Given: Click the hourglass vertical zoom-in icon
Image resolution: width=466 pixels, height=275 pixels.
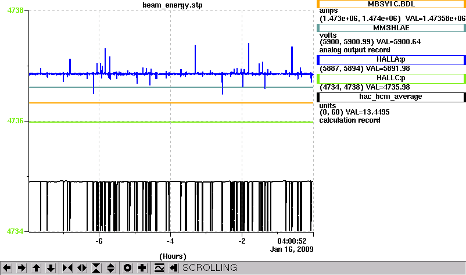Looking at the screenshot, I should tap(96, 268).
